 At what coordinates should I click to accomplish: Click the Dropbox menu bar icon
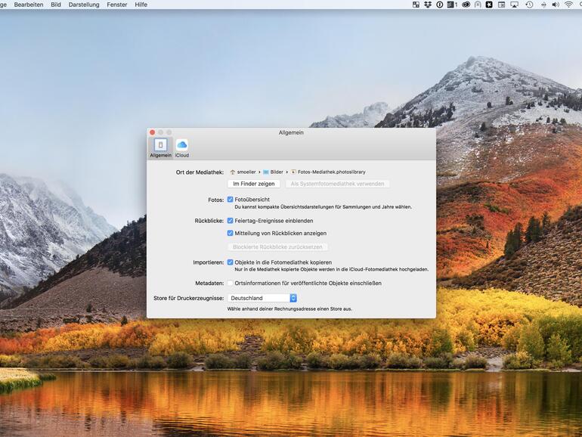428,5
